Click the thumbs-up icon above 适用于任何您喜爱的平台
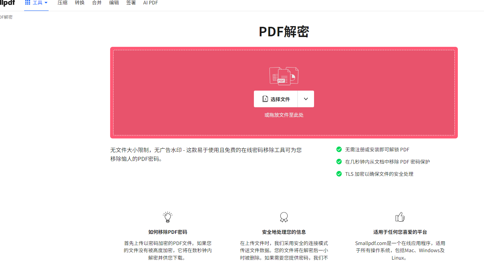484x262 pixels. (x=400, y=217)
